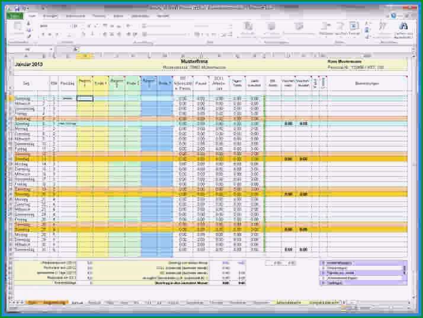The image size is (423, 318).
Task: Select the active white sheet tab
Action: point(78,303)
